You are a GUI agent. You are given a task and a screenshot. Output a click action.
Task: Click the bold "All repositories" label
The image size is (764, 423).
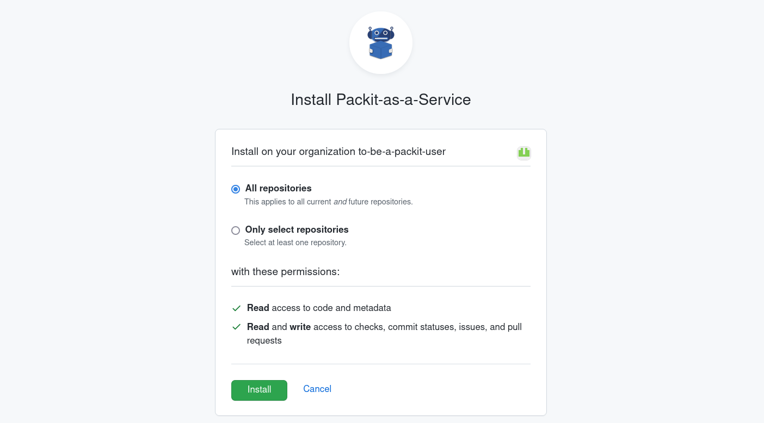coord(278,189)
